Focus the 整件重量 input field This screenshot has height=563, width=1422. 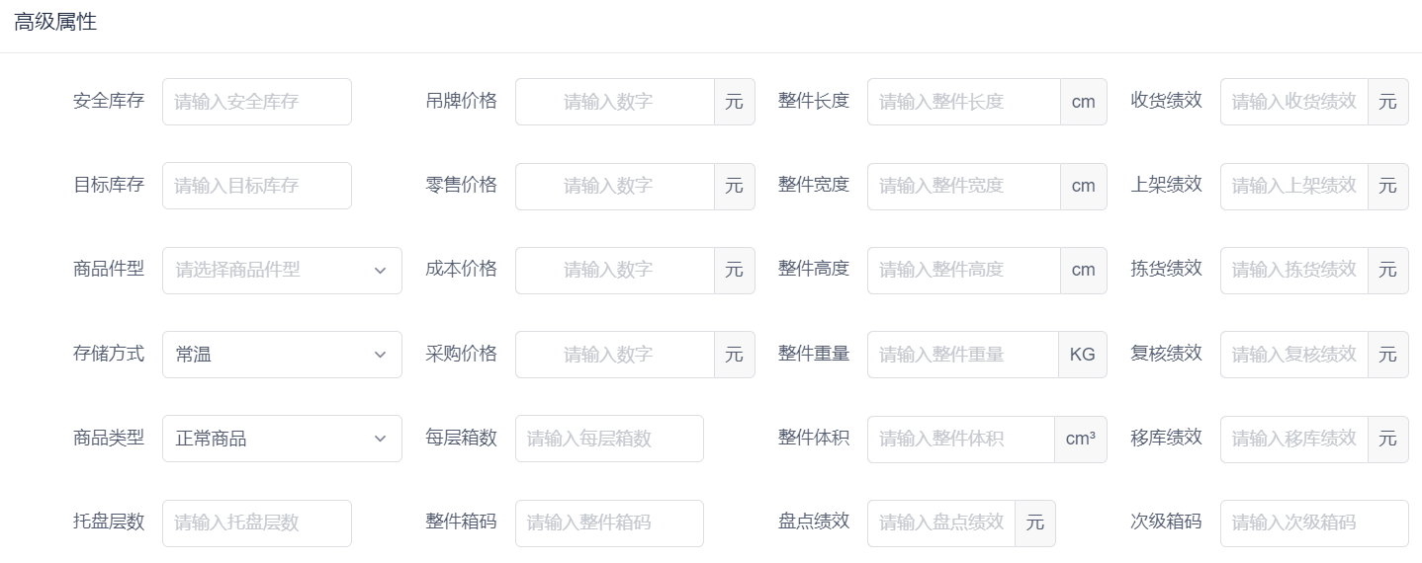coord(963,355)
